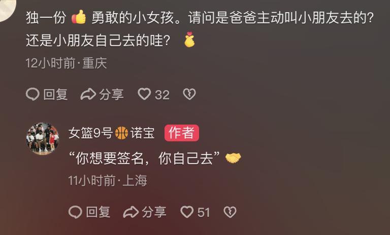Tap 分享 text under the author's reply

[x=154, y=212]
